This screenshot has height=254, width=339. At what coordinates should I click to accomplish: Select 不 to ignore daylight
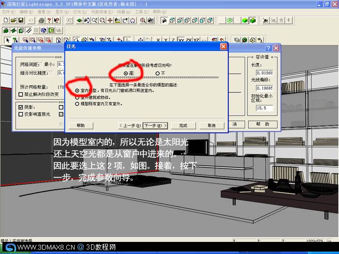click(157, 74)
